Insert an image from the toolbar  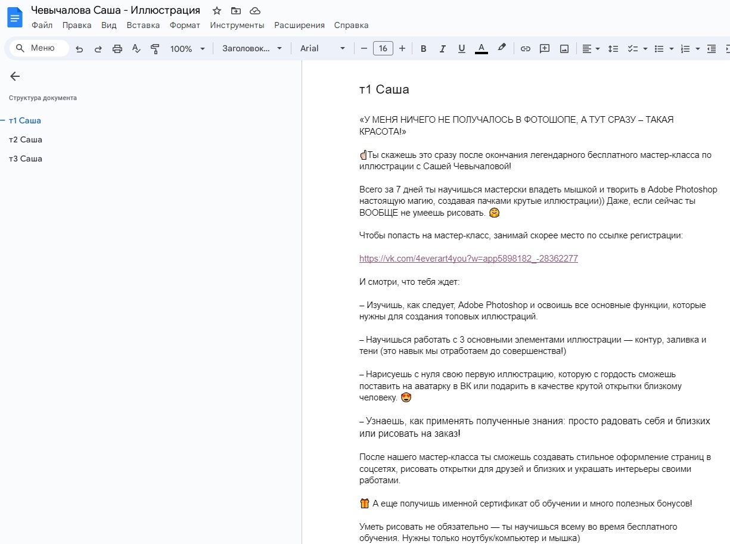[564, 49]
